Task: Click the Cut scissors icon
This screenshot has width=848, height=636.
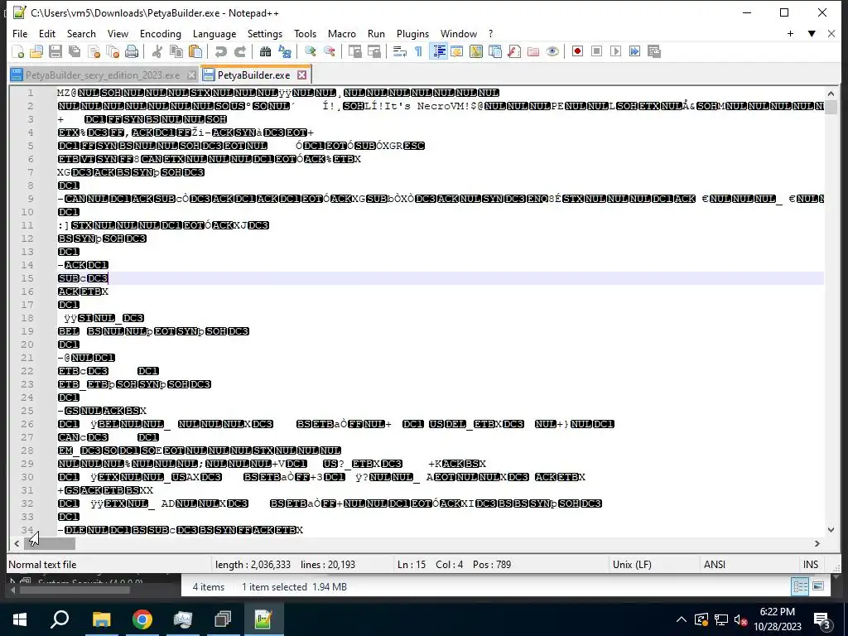Action: coord(157,51)
